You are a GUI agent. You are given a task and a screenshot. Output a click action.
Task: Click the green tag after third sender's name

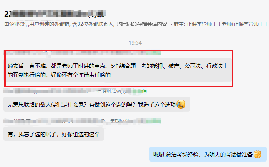click(153, 121)
